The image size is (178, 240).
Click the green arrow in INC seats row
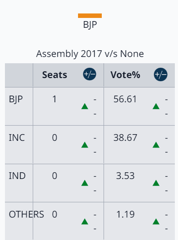[x=85, y=145]
